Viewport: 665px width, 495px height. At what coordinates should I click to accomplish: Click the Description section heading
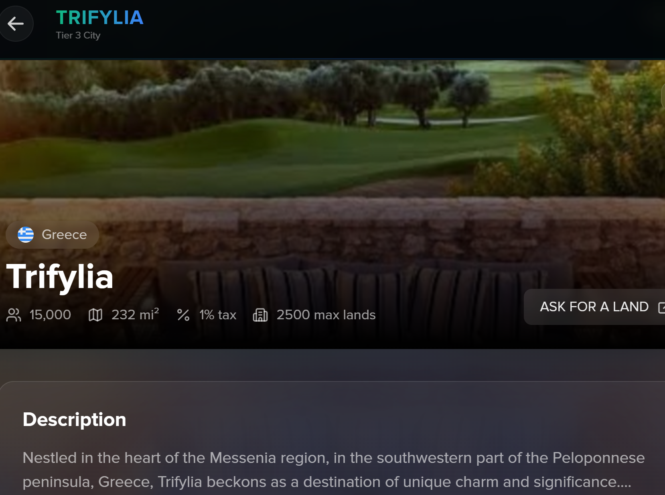point(74,420)
